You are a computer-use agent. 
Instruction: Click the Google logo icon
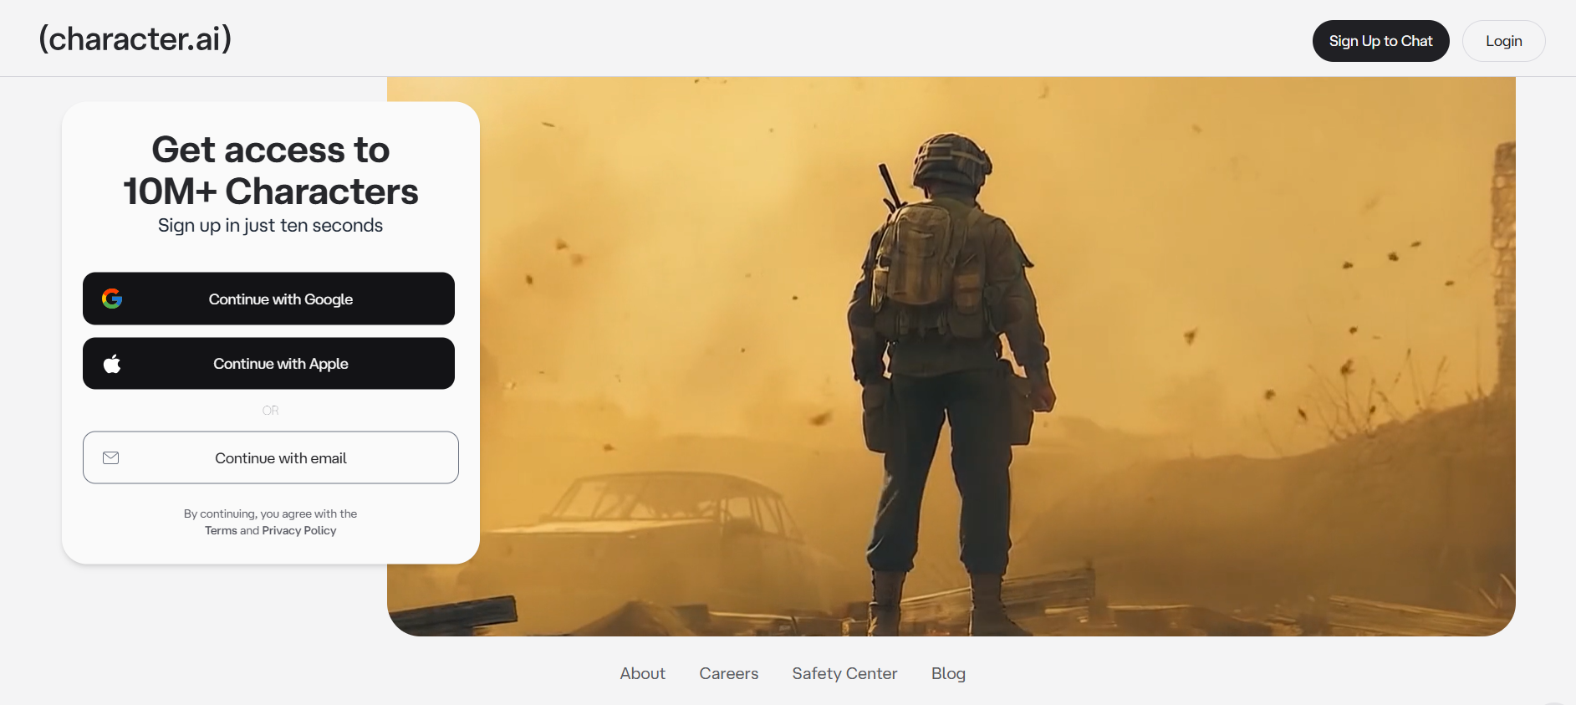tap(112, 299)
